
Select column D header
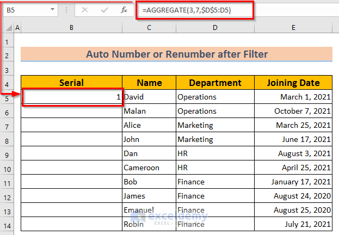[x=215, y=28]
